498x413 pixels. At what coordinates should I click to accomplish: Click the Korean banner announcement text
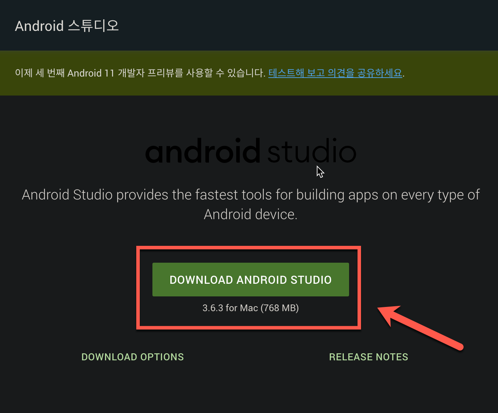coord(140,73)
